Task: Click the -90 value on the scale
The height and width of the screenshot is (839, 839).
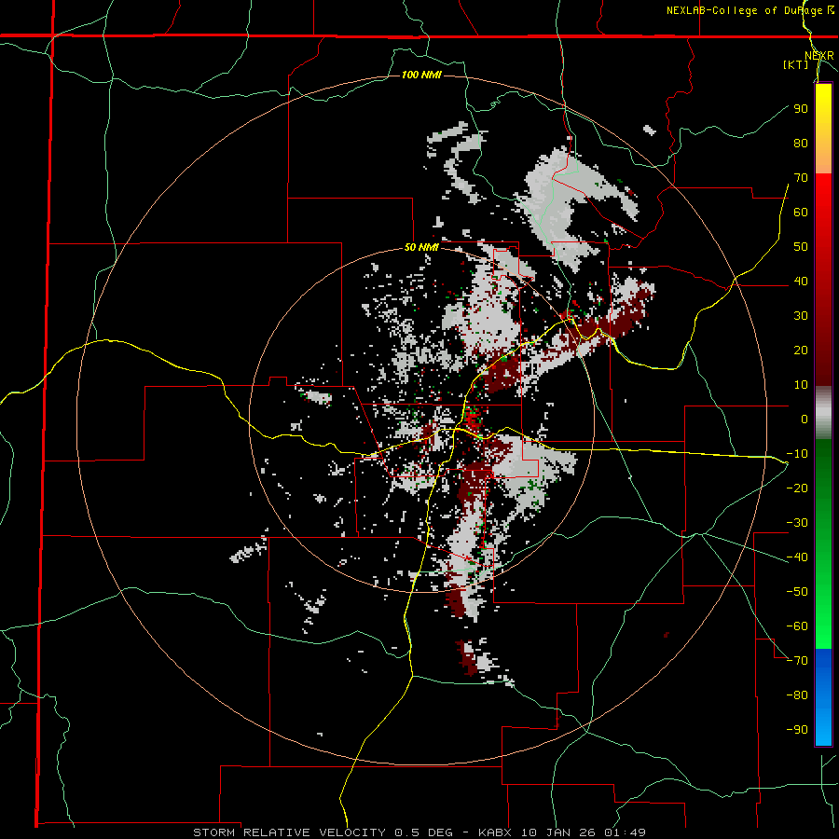Action: pos(797,730)
